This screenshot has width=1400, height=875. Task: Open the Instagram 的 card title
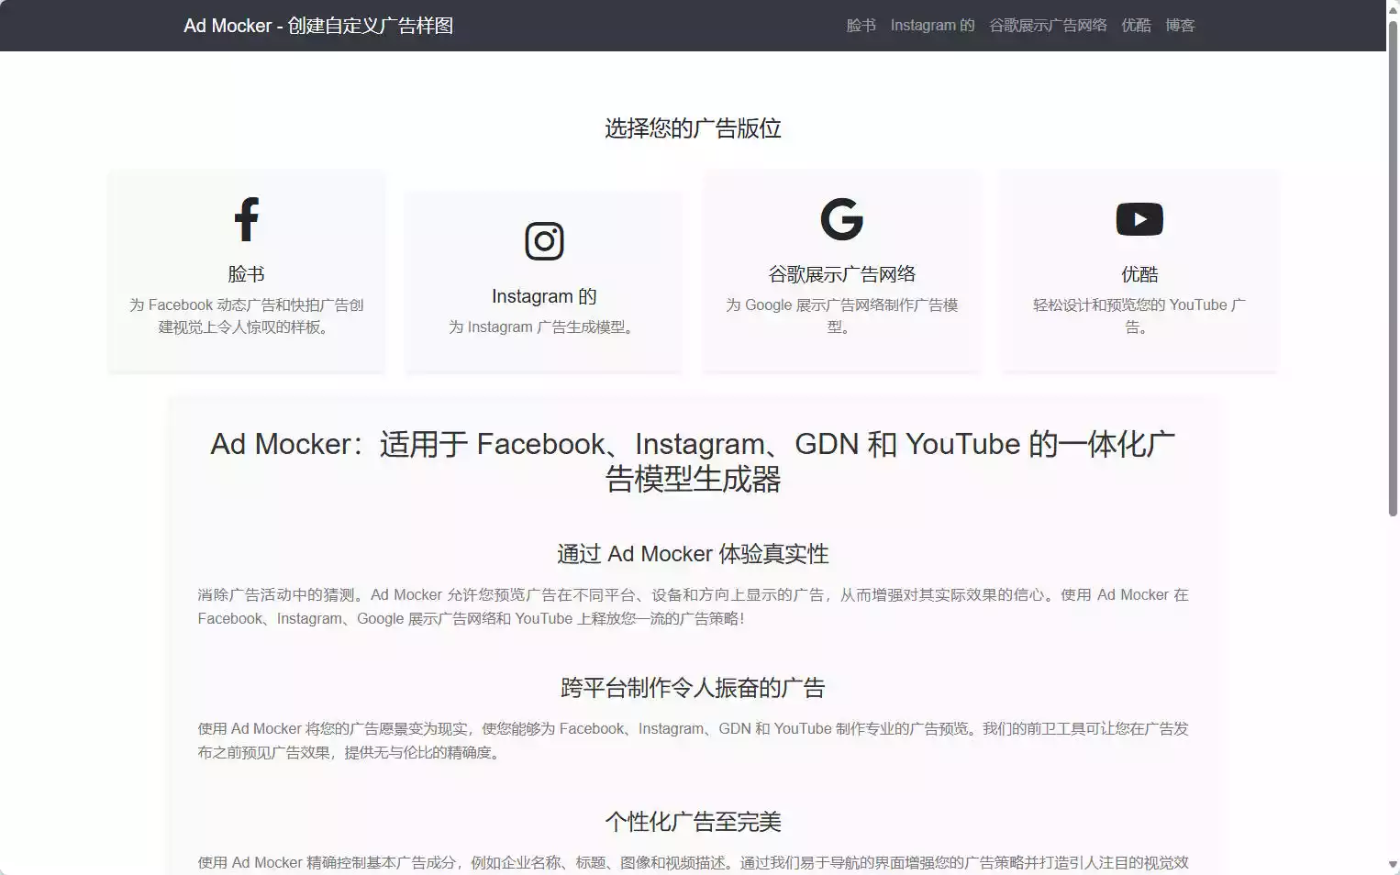coord(544,296)
